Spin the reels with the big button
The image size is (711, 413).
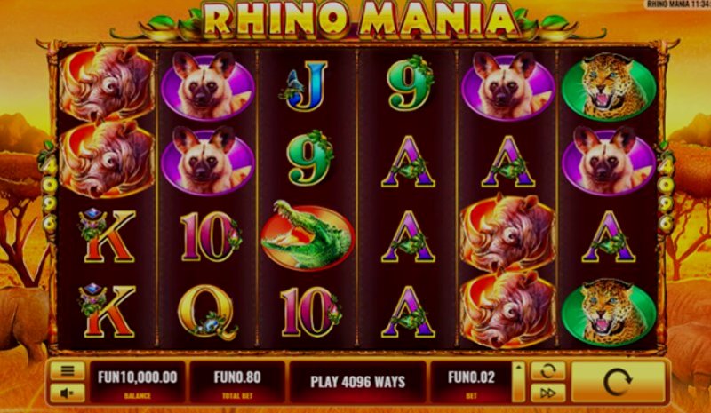[618, 382]
